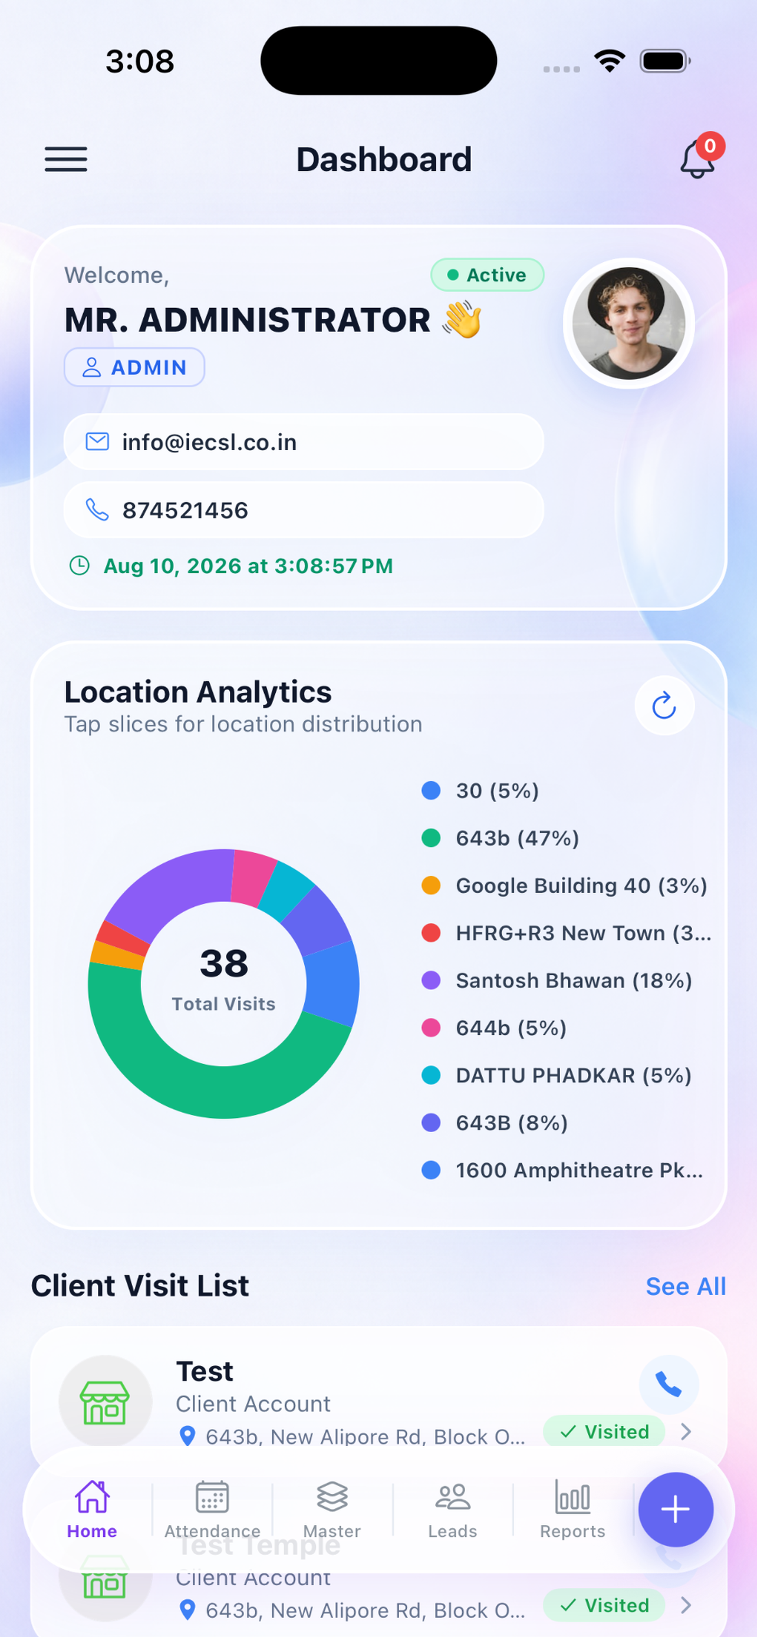Tap the administrator profile photo
This screenshot has width=757, height=1637.
pos(628,324)
